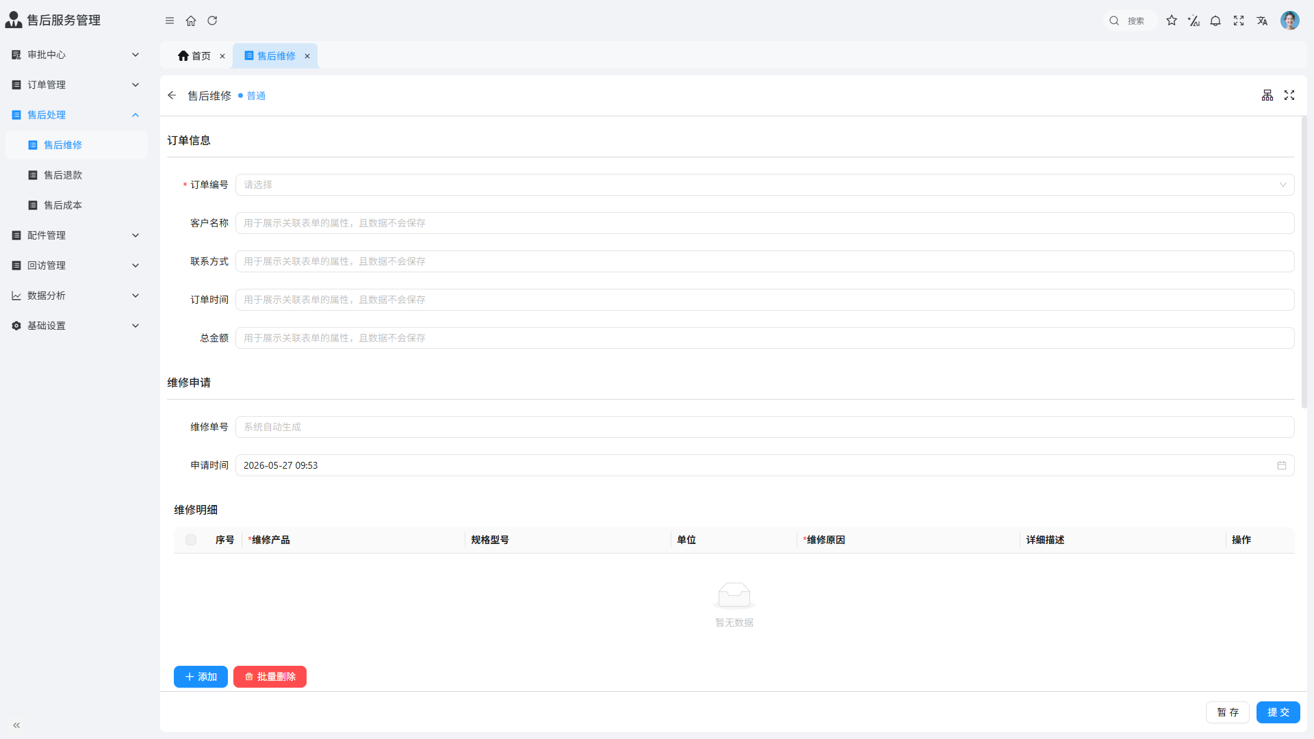
Task: Focus the 维修单号 input field
Action: (x=764, y=427)
